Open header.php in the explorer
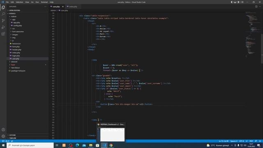This screenshot has height=148, width=263. (x=28, y=50)
